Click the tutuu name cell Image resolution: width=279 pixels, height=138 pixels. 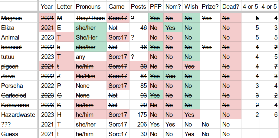(18, 57)
